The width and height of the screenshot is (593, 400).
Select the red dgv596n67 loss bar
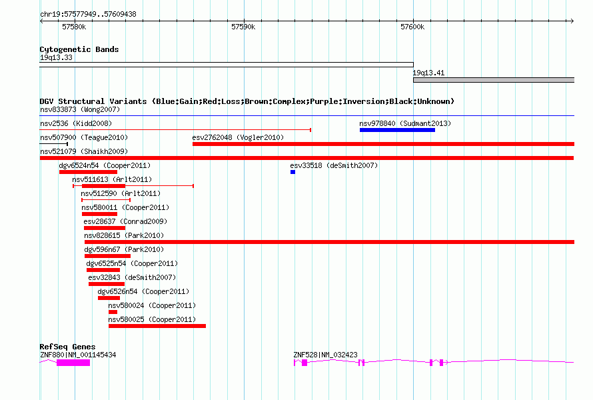(108, 256)
